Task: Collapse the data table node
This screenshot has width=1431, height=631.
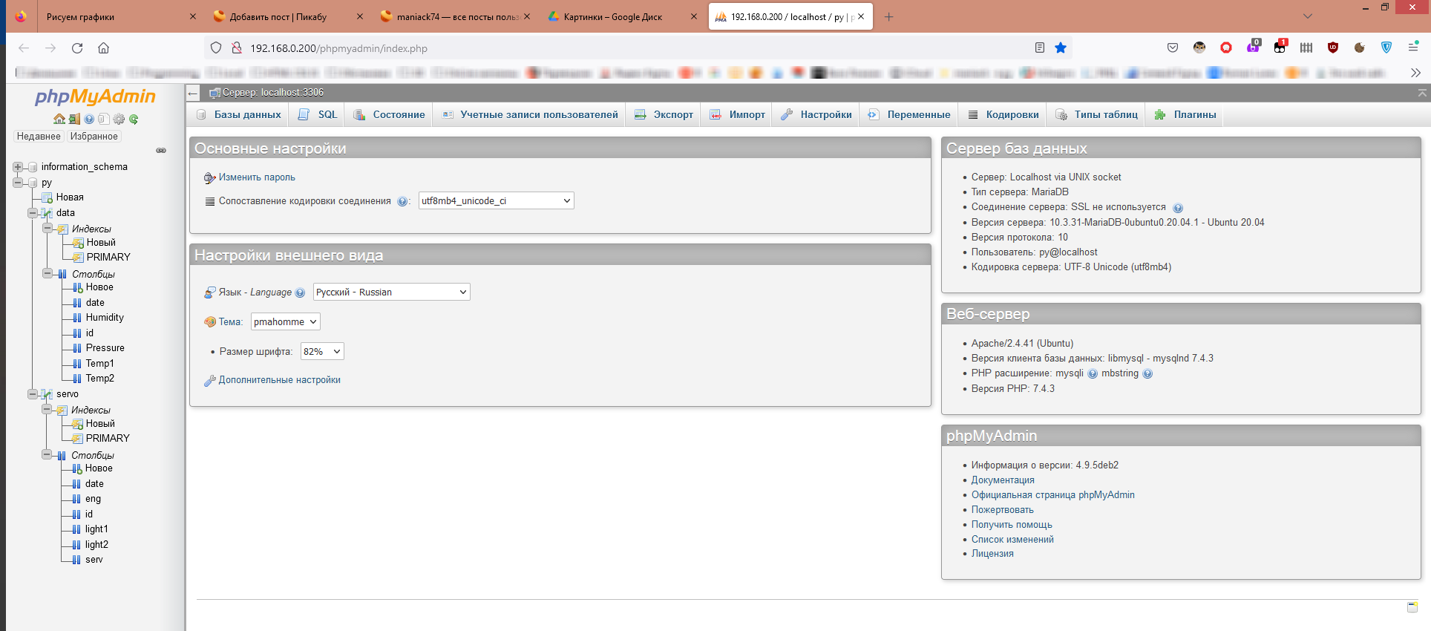Action: coord(33,213)
